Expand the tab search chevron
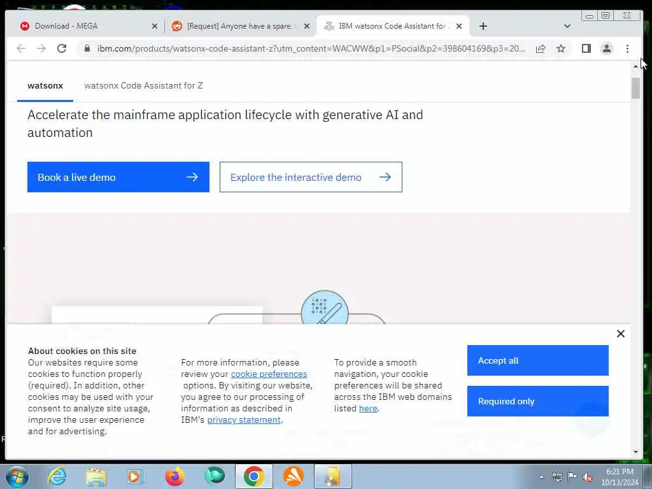 pyautogui.click(x=567, y=26)
